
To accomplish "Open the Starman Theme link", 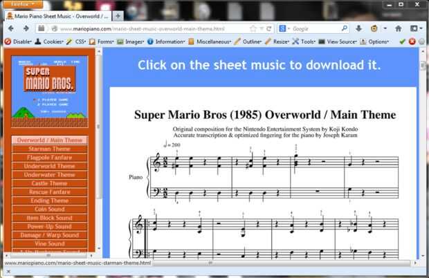I will pyautogui.click(x=50, y=149).
